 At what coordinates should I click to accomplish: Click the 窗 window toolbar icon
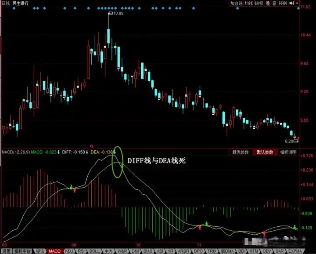click(x=274, y=3)
